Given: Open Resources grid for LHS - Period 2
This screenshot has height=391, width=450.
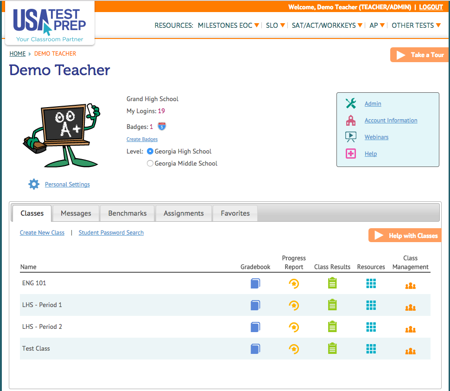Looking at the screenshot, I should pyautogui.click(x=371, y=327).
